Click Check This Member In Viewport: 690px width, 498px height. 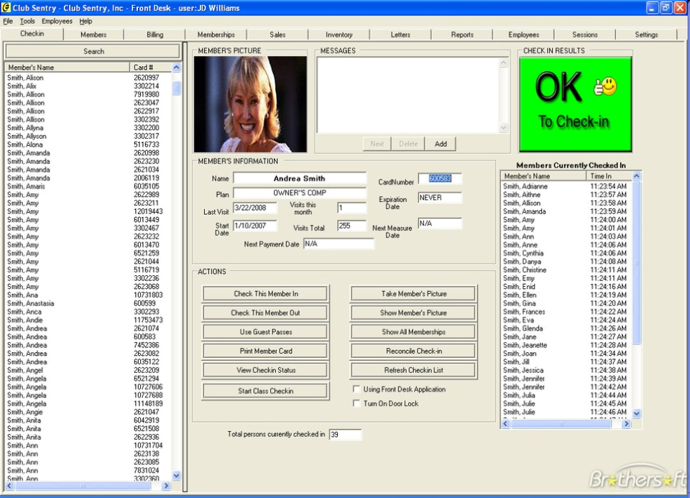click(266, 293)
